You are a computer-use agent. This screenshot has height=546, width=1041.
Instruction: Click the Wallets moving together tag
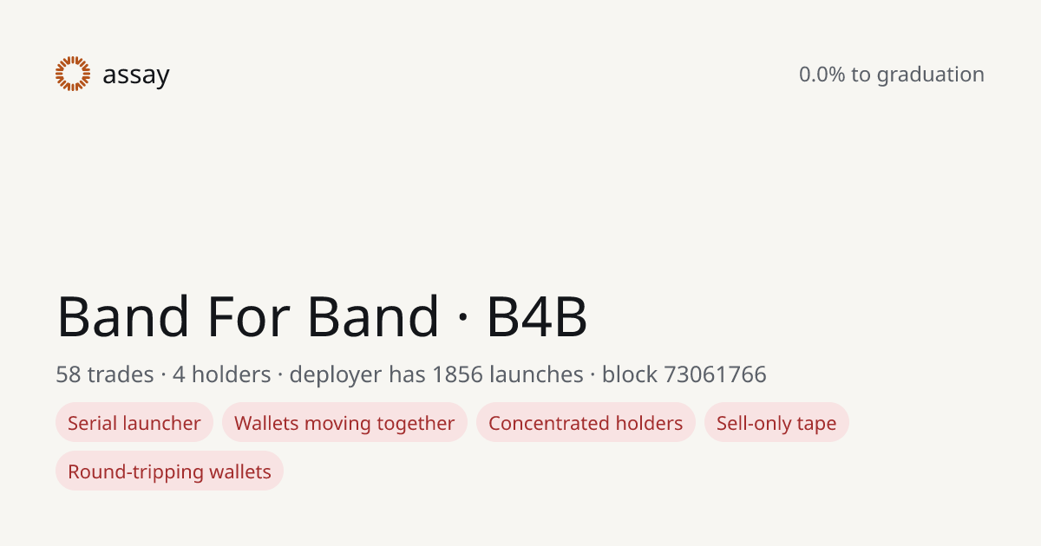[x=344, y=423]
